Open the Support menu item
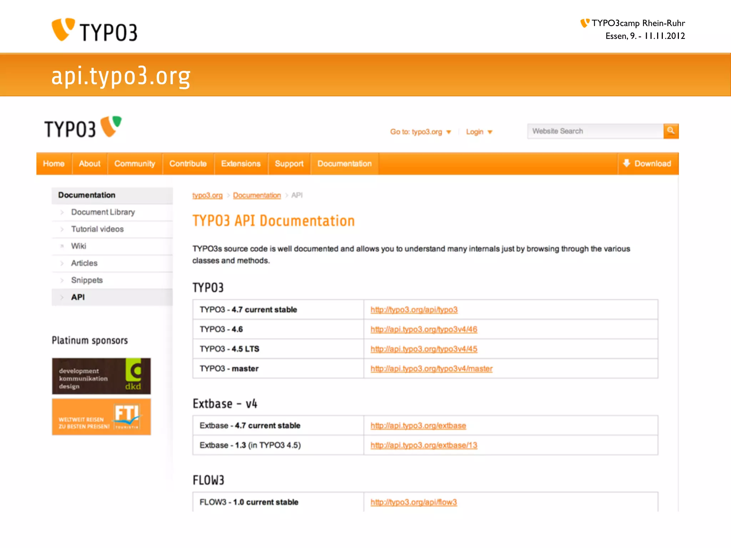 (289, 163)
